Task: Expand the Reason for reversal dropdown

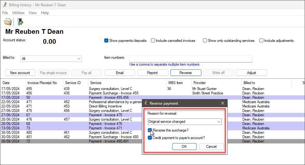Action: coord(219,122)
